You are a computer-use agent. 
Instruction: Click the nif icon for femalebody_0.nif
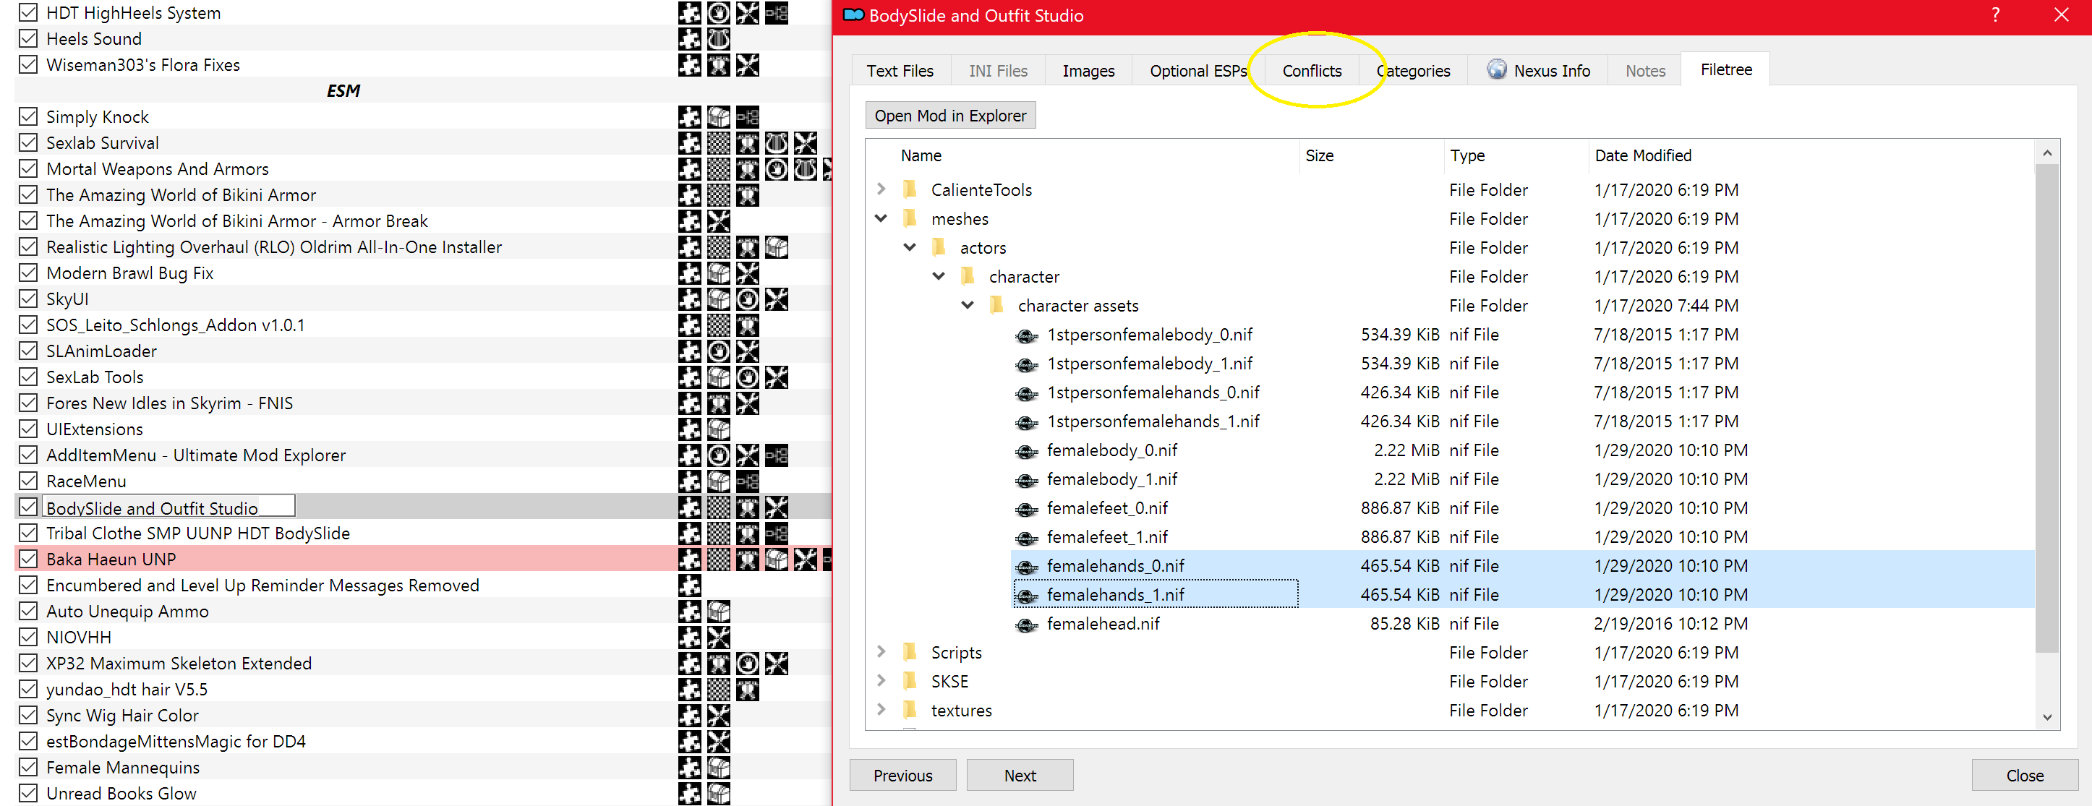click(1027, 451)
